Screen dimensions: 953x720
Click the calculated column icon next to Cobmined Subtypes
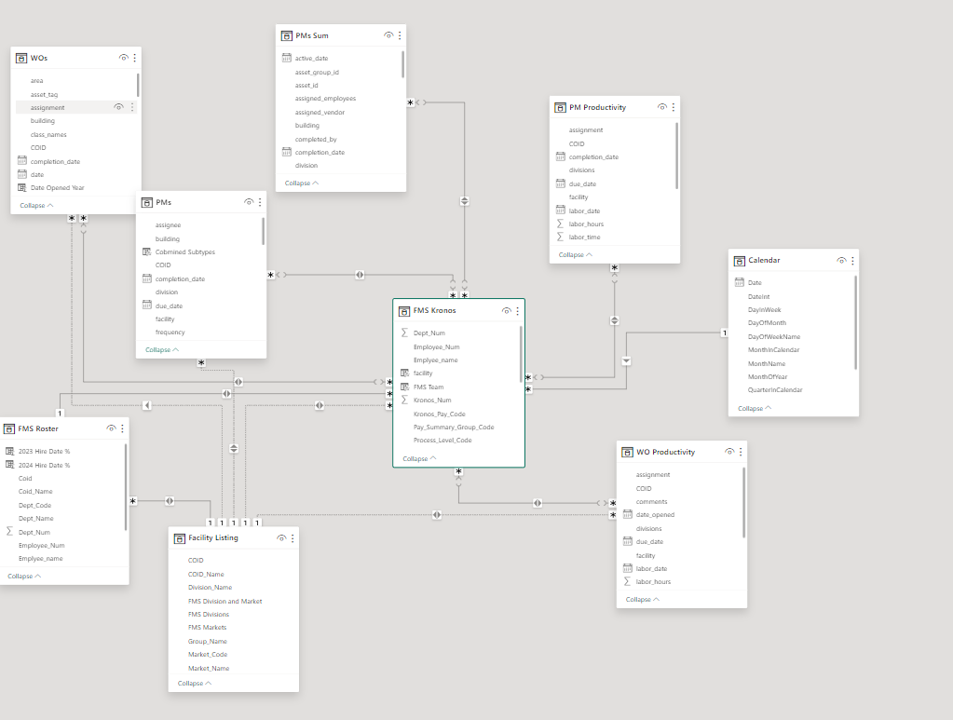tap(146, 251)
